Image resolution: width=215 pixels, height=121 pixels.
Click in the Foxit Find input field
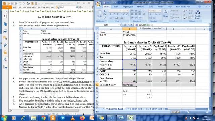click(x=68, y=7)
